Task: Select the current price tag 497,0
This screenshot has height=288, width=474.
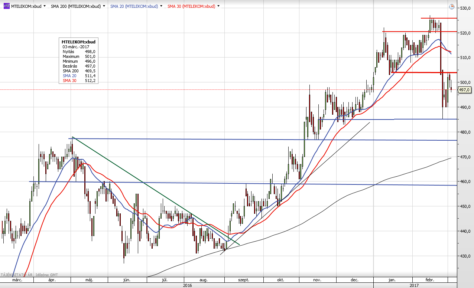Action: 464,90
